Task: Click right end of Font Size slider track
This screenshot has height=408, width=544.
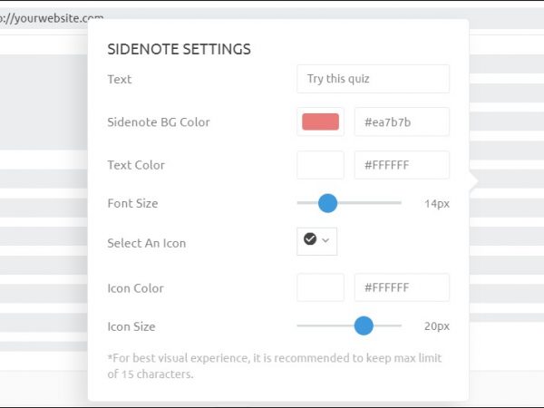Action: click(399, 203)
